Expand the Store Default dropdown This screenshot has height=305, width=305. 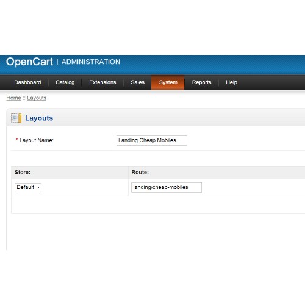click(x=28, y=187)
